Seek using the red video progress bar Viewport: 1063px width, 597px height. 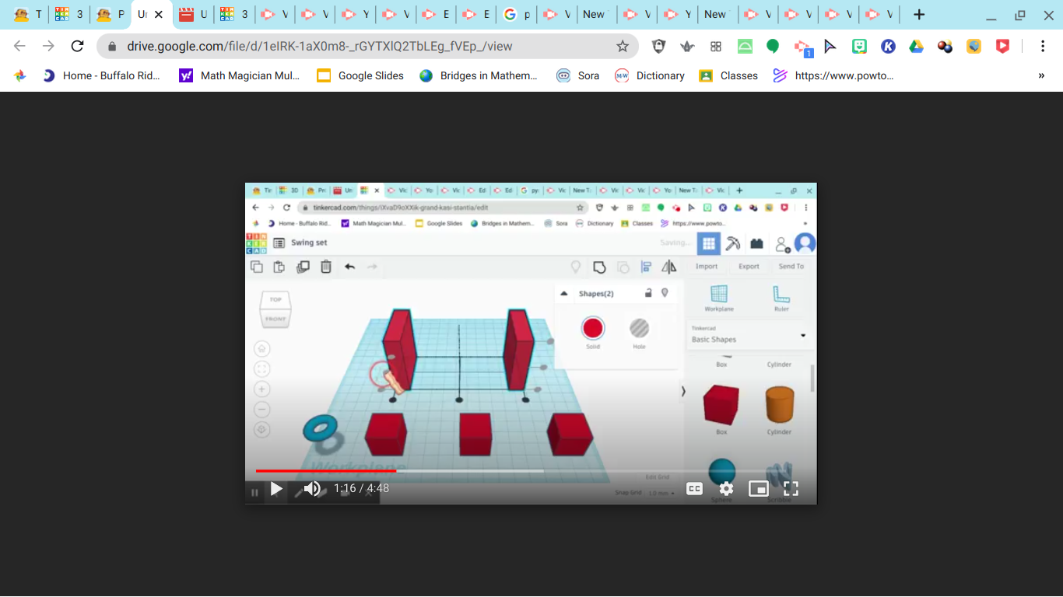[x=531, y=470]
